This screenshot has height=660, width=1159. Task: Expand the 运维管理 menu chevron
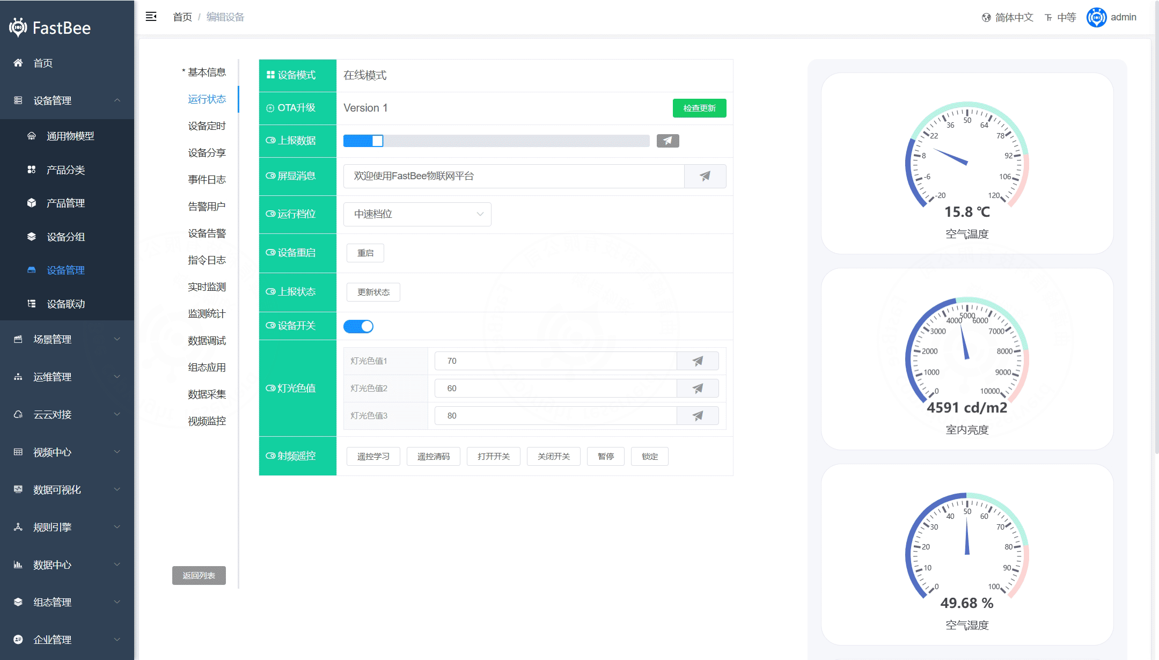pos(117,377)
